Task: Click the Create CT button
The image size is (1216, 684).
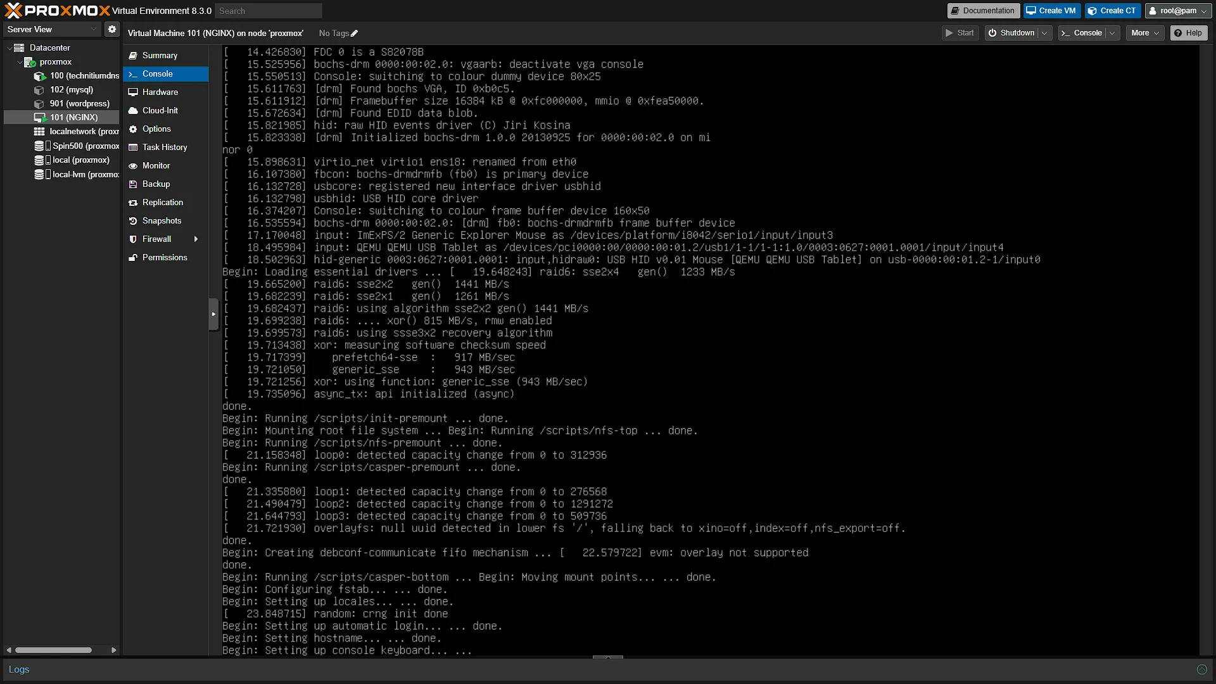Action: pyautogui.click(x=1112, y=11)
